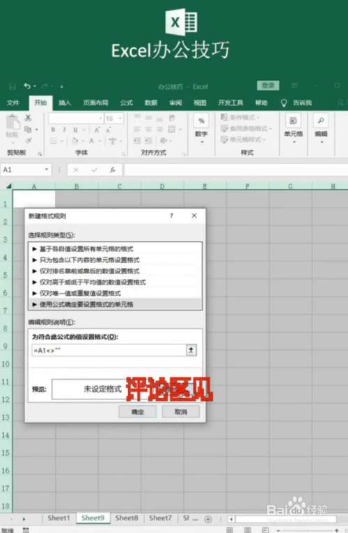Increase indent in alignment group
Viewport: 348px width, 533px height.
tap(148, 141)
